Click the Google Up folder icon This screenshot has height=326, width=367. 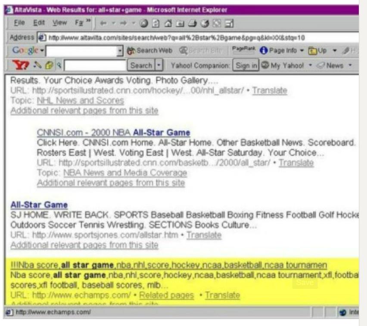point(312,50)
